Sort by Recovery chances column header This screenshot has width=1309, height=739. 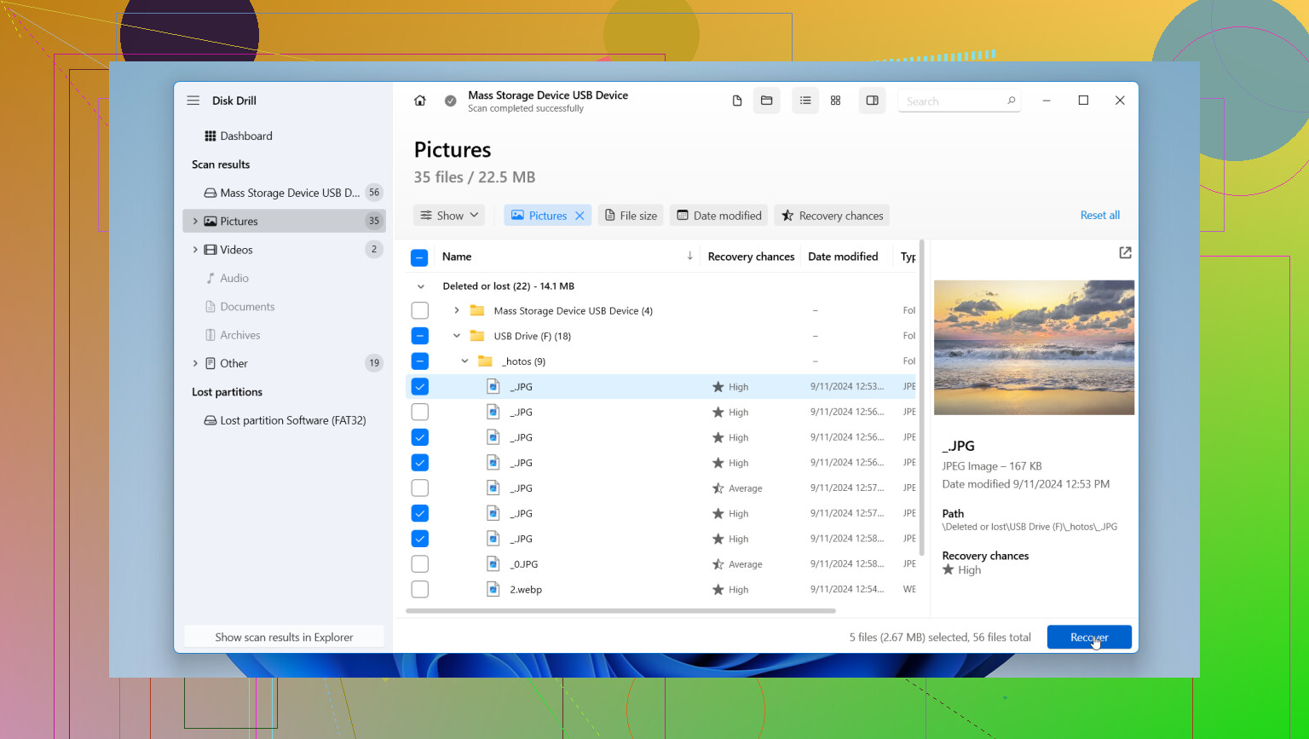[x=751, y=257]
